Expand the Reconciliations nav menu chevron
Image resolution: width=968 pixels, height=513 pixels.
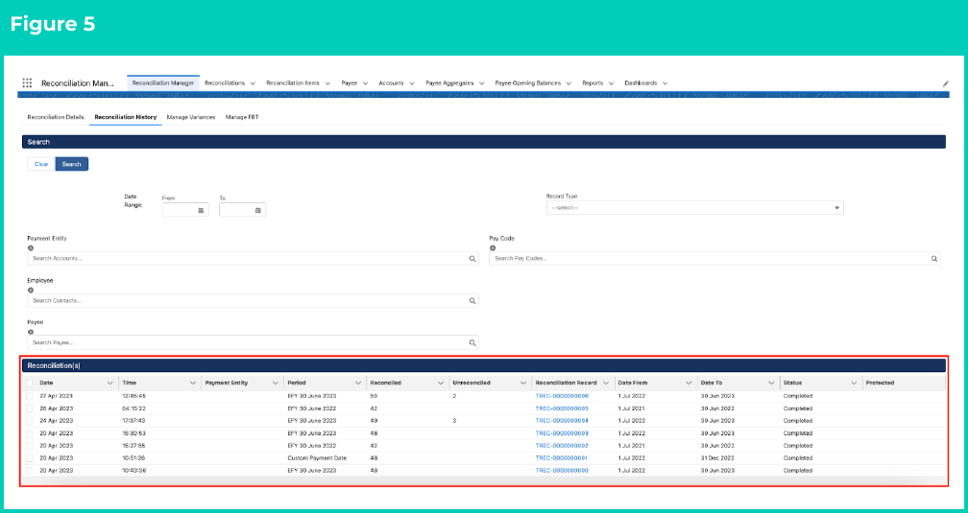[253, 83]
